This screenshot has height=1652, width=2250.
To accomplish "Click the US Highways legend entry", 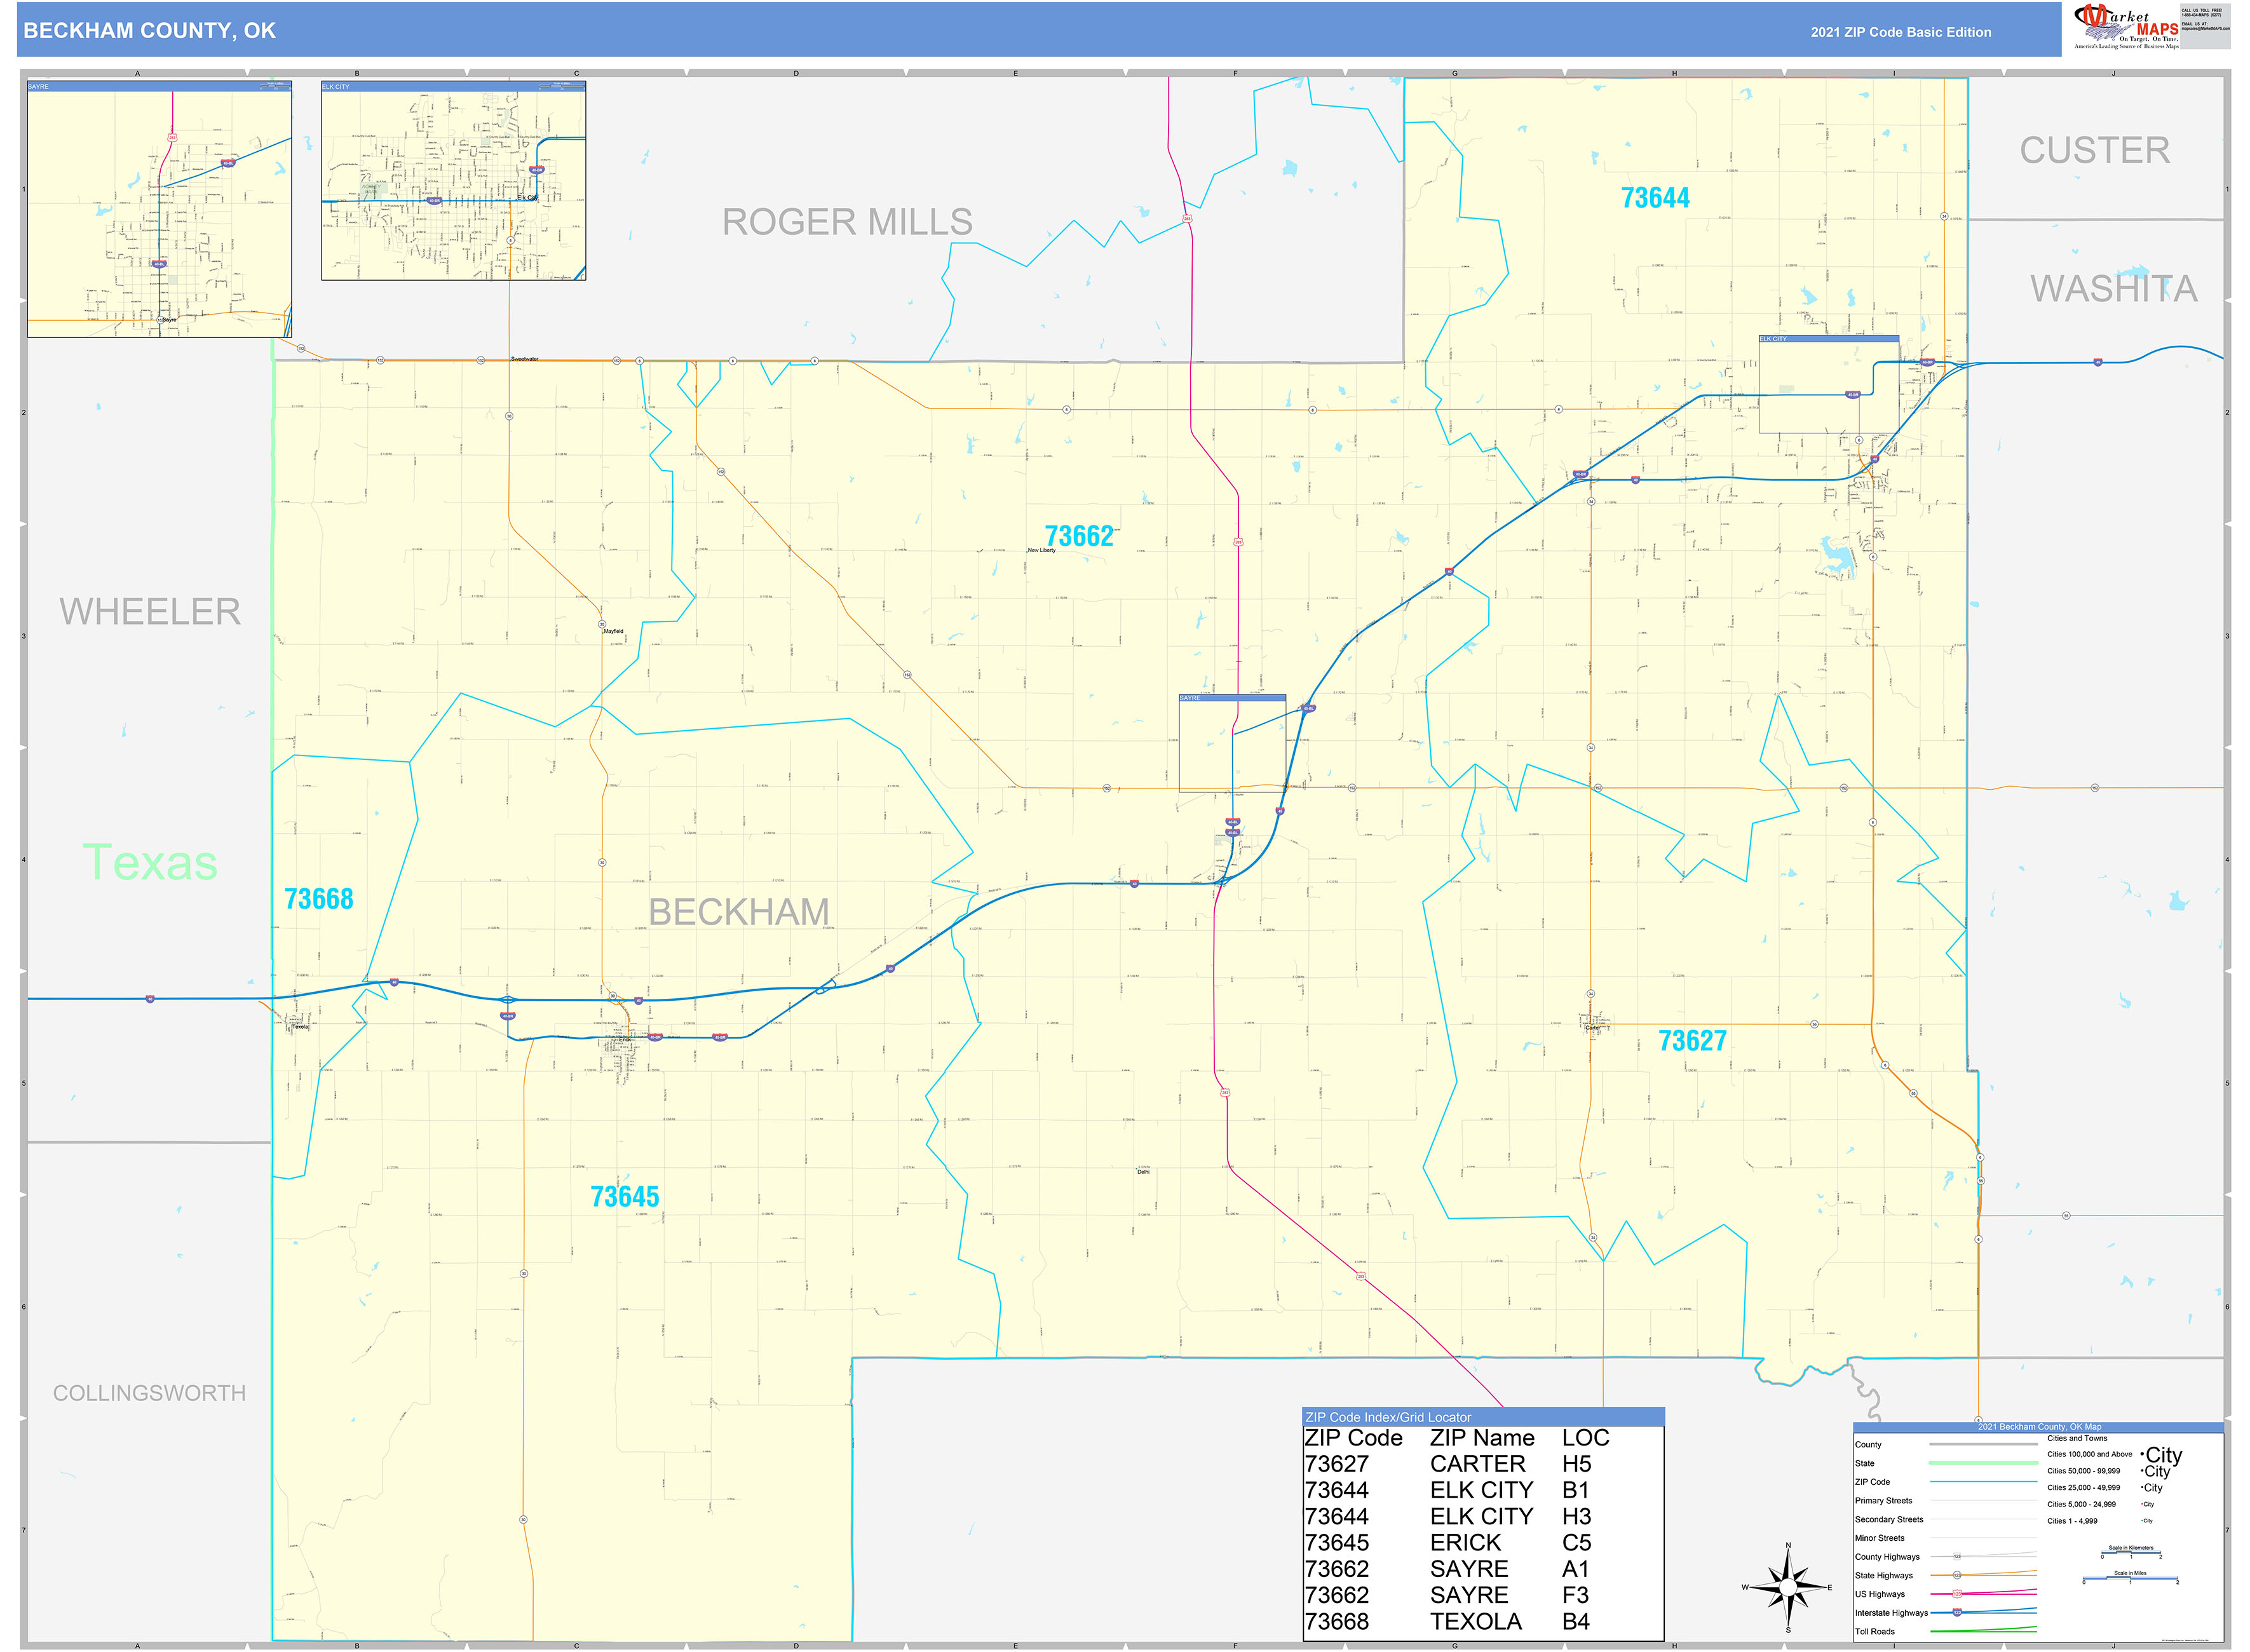I will click(x=1945, y=1594).
